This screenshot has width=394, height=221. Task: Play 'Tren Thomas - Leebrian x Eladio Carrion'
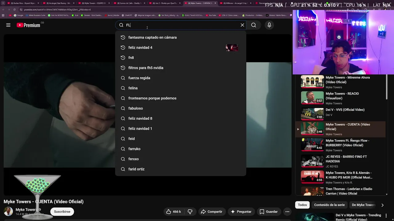(340, 190)
